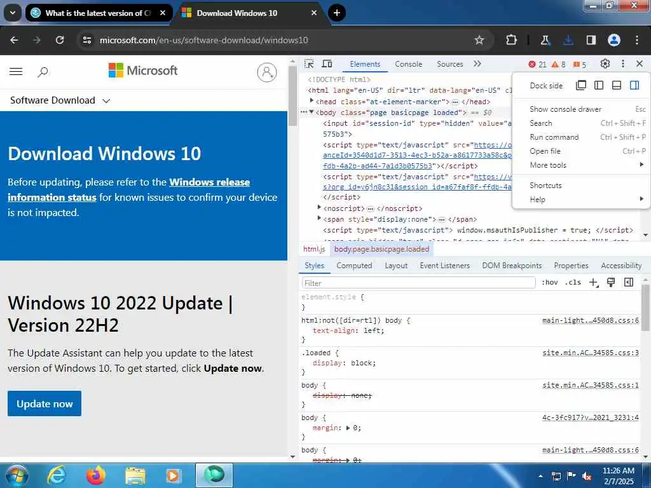Toggle the rendering emulations paintbrush icon
Image resolution: width=651 pixels, height=488 pixels.
click(x=611, y=283)
